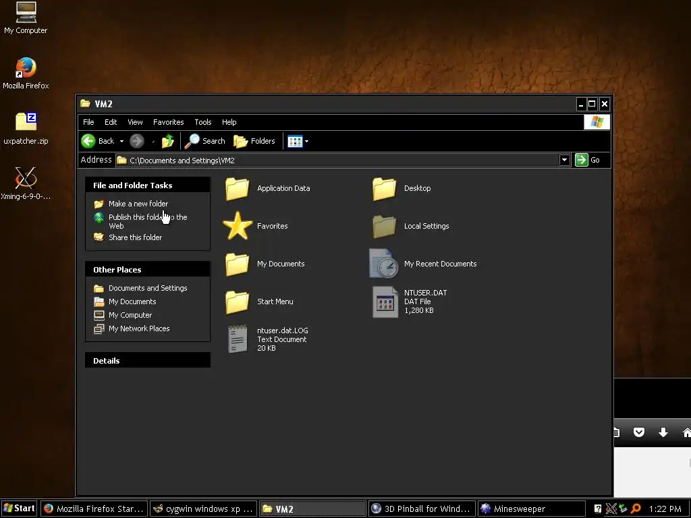Switch to 3D Pinball taskbar button

point(421,509)
